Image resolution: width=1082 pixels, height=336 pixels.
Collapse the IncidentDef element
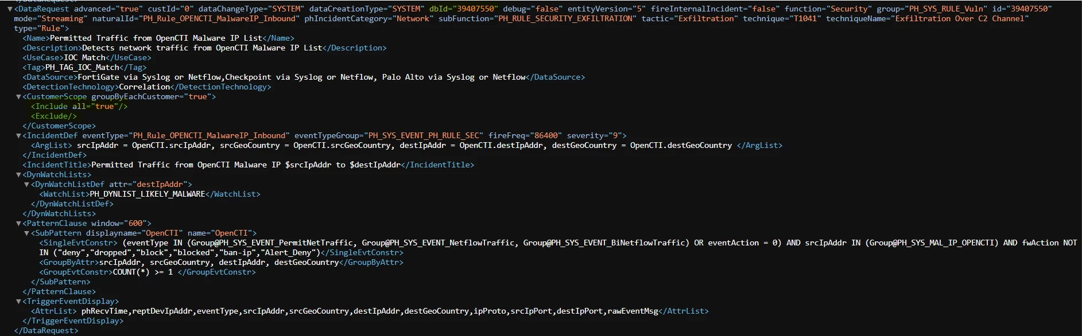point(18,136)
